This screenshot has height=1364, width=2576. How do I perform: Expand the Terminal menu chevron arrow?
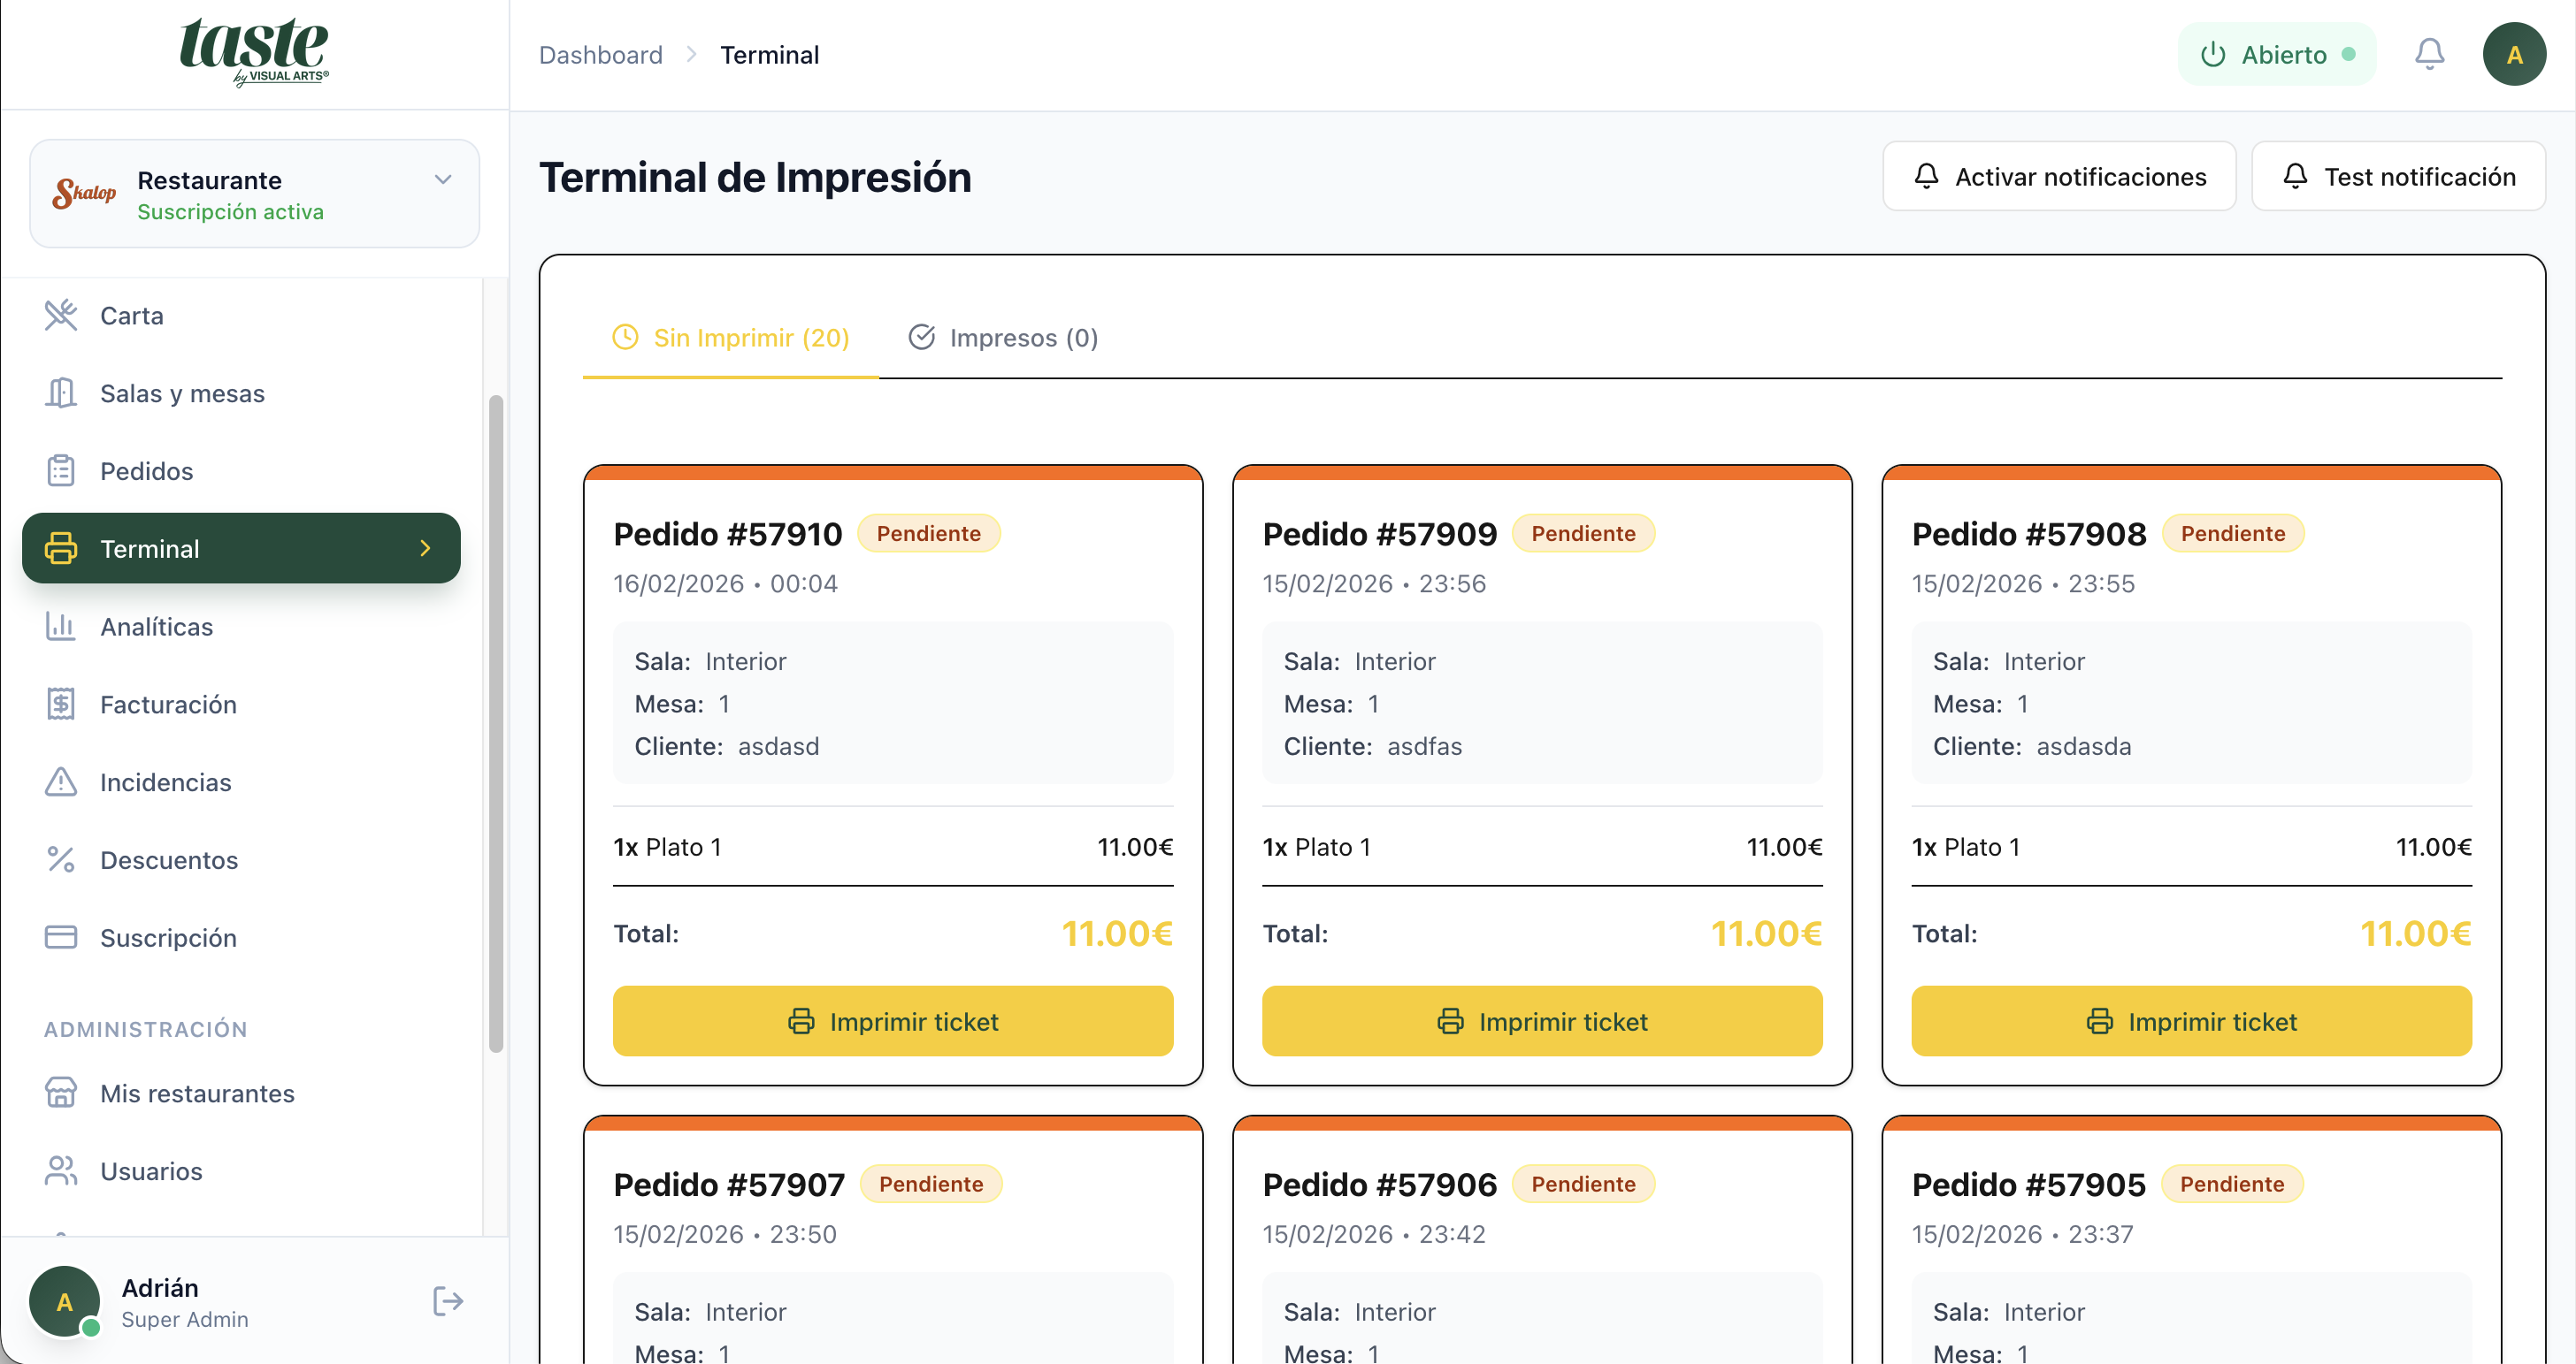[425, 549]
